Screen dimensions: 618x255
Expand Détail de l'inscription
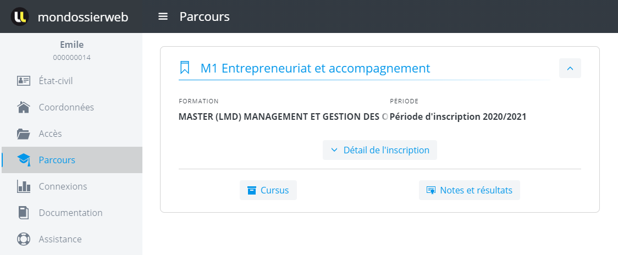click(380, 150)
